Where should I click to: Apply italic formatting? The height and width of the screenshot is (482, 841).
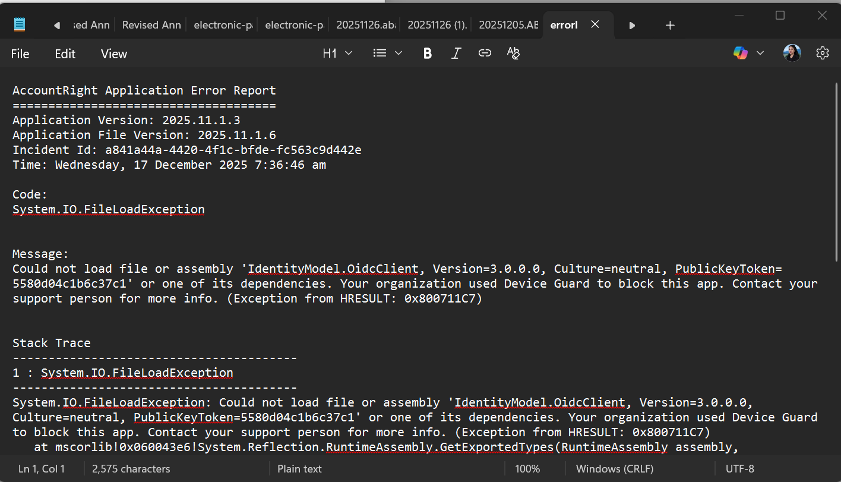point(456,53)
